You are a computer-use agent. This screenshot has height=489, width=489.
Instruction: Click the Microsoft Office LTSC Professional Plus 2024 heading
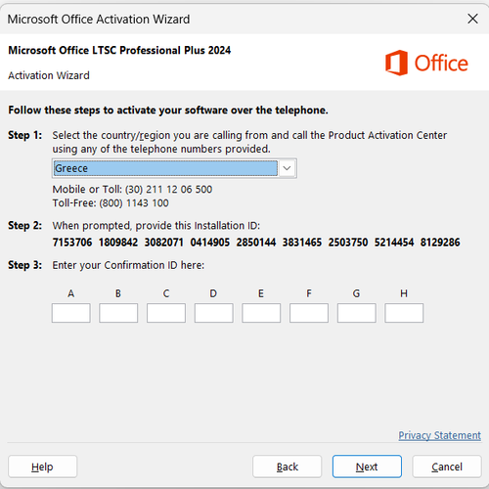click(x=119, y=50)
